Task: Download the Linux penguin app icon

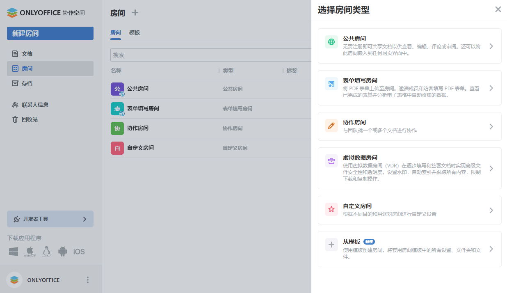Action: 46,252
